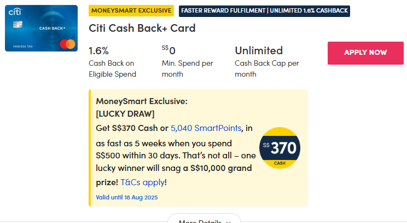Click the MoneySmart Exclusive yellow tag
407x223 pixels.
point(131,10)
